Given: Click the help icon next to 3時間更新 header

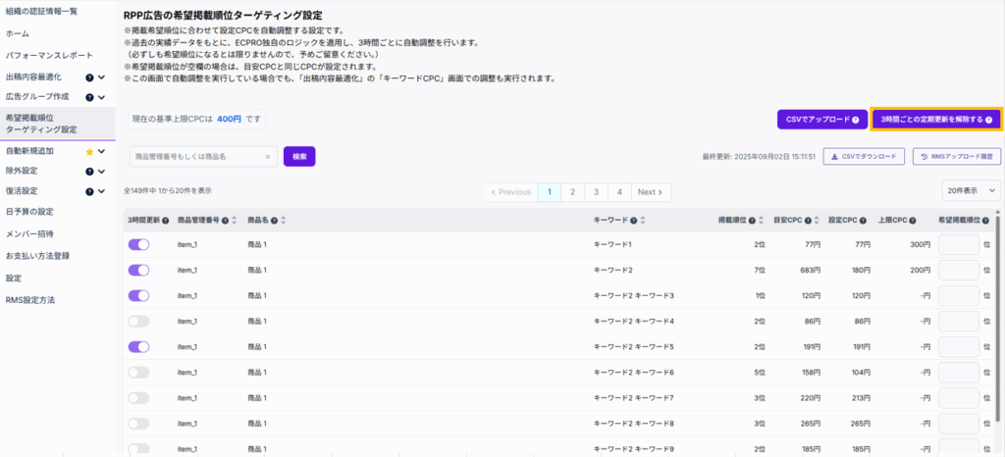Looking at the screenshot, I should (166, 221).
